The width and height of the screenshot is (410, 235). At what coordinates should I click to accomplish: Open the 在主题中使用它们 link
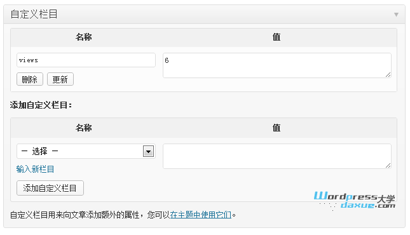pos(201,215)
